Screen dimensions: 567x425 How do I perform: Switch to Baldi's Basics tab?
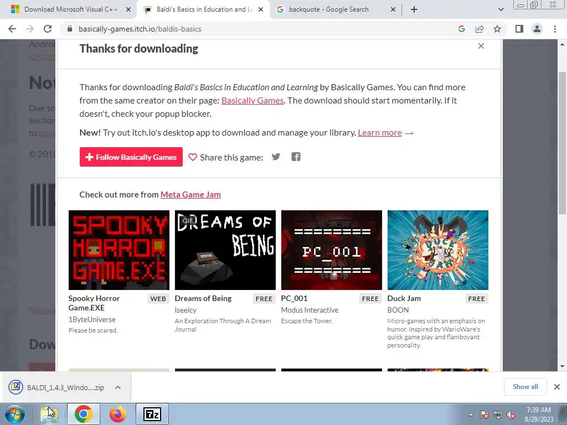tap(203, 9)
